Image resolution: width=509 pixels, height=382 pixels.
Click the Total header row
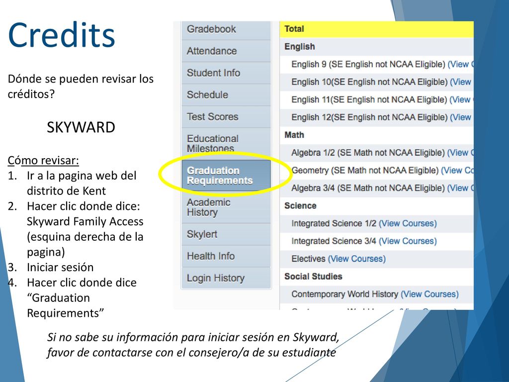coord(377,29)
